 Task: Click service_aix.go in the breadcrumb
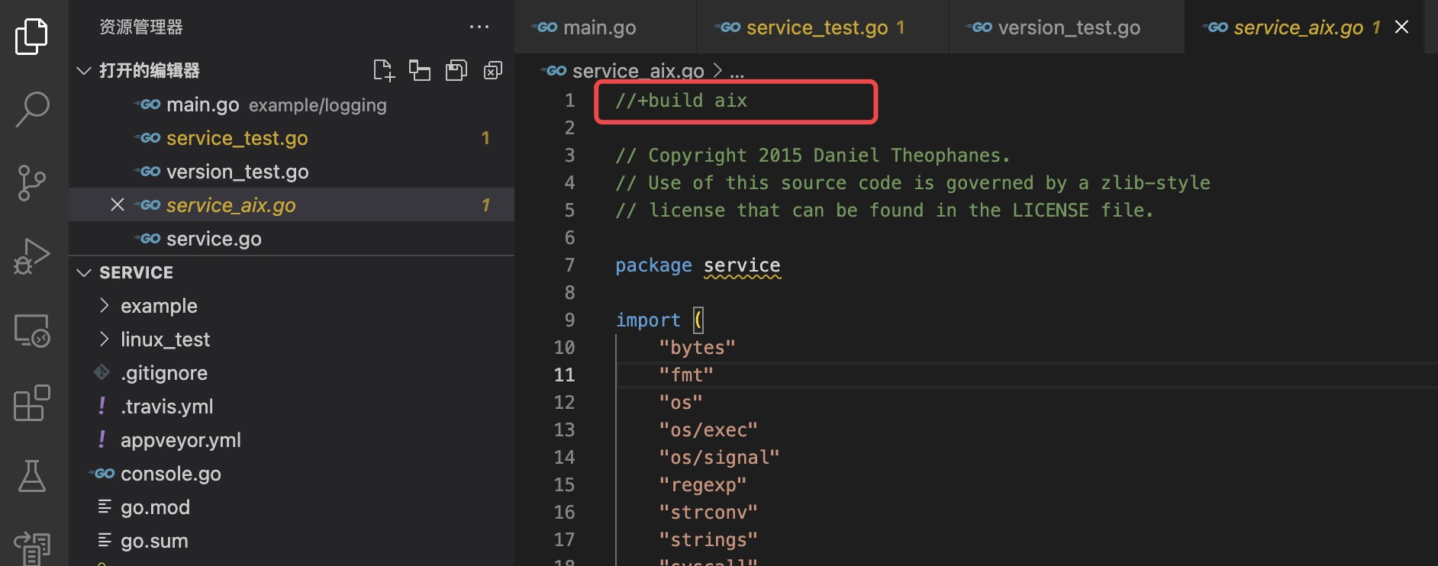[x=638, y=71]
